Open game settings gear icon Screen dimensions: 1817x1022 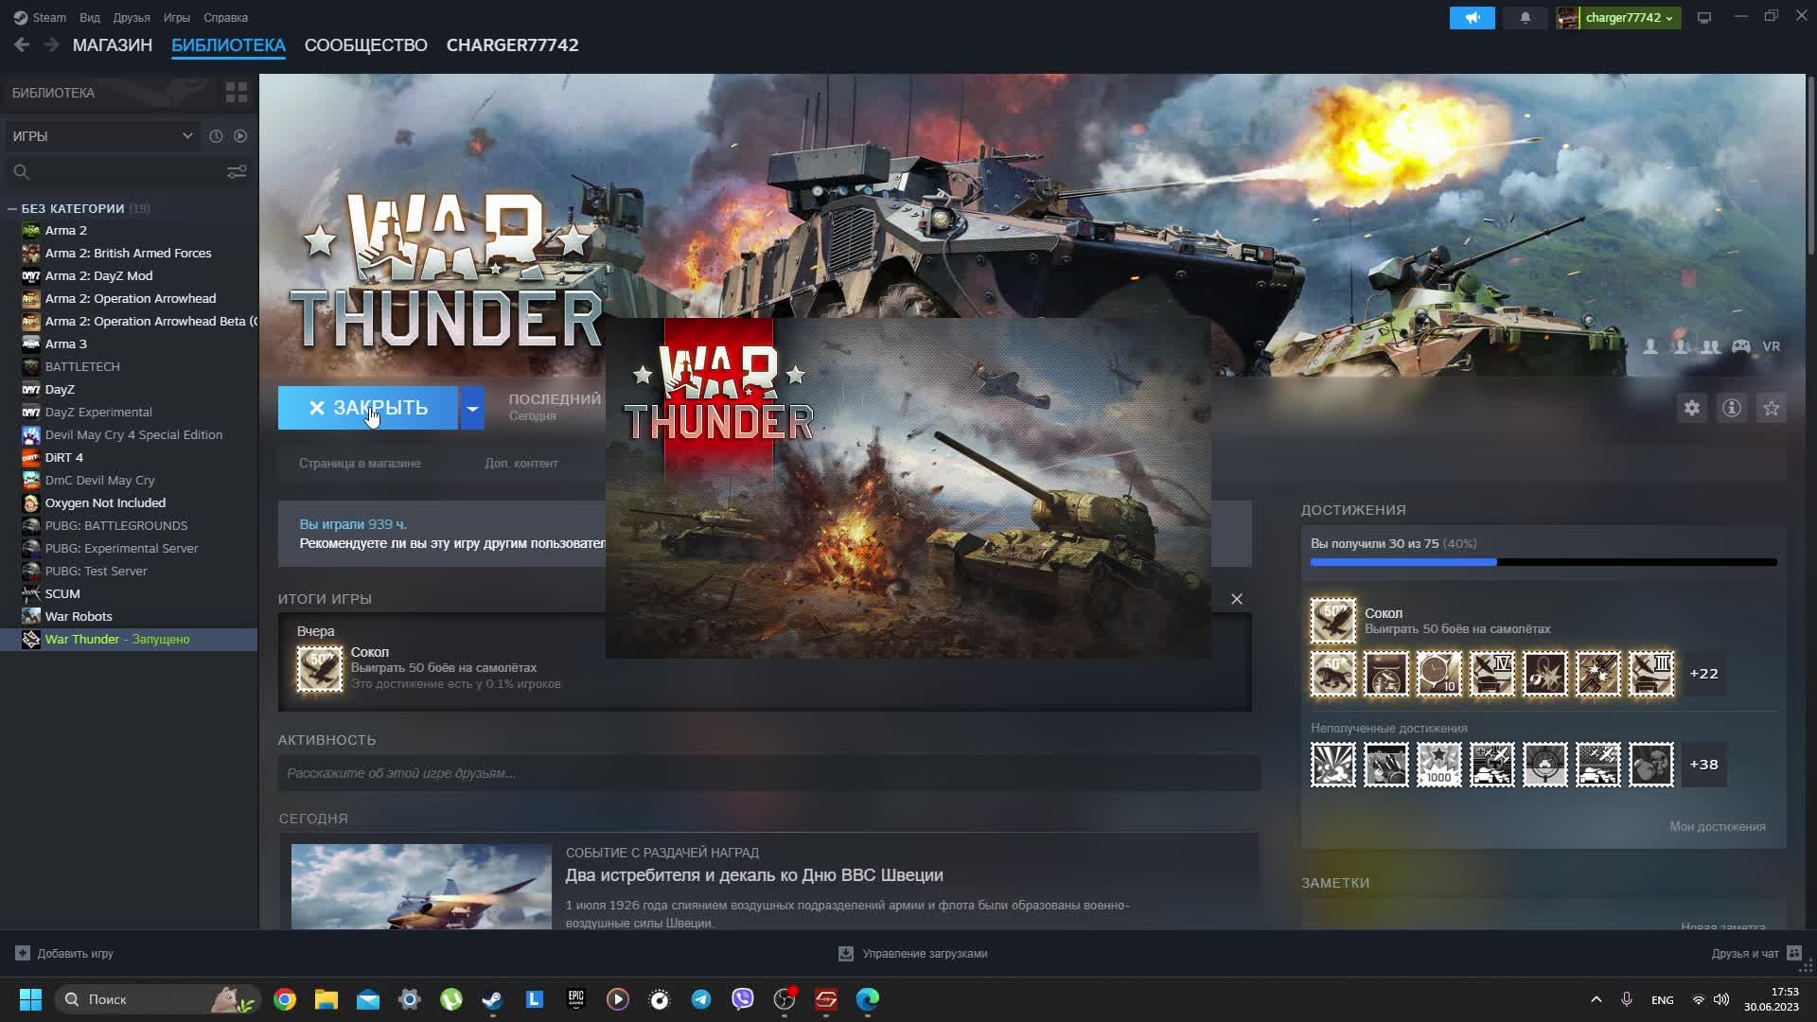1691,408
